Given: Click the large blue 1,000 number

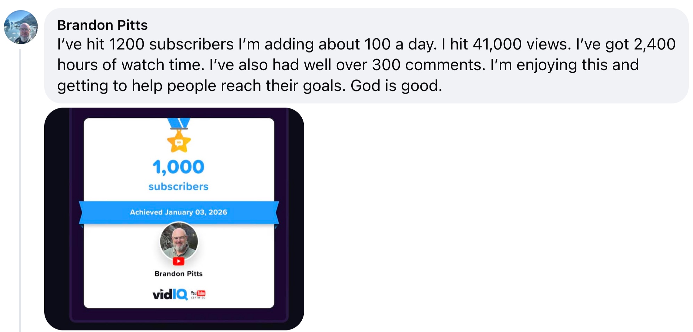Looking at the screenshot, I should point(178,167).
